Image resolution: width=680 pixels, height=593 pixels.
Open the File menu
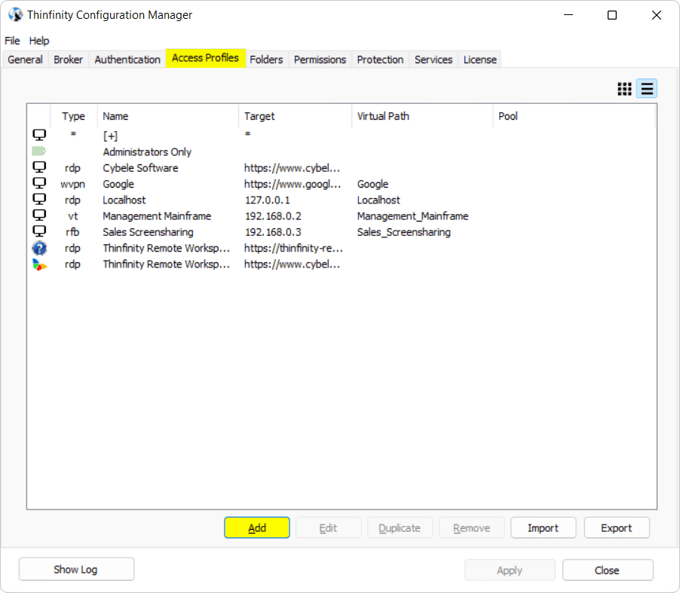(x=12, y=41)
